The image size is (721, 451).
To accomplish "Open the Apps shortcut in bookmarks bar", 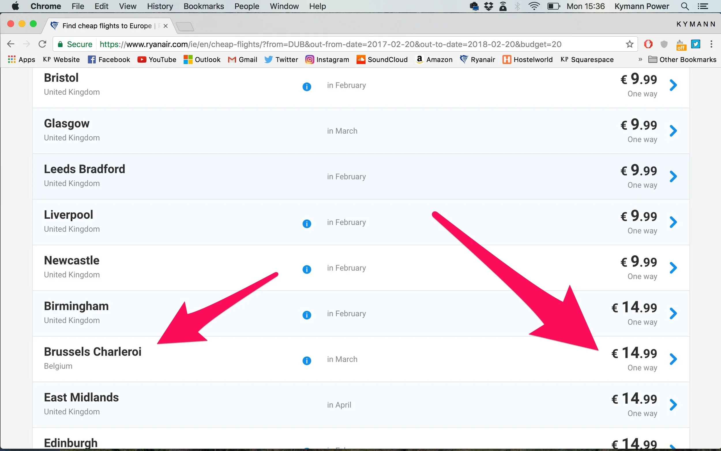I will coord(21,59).
